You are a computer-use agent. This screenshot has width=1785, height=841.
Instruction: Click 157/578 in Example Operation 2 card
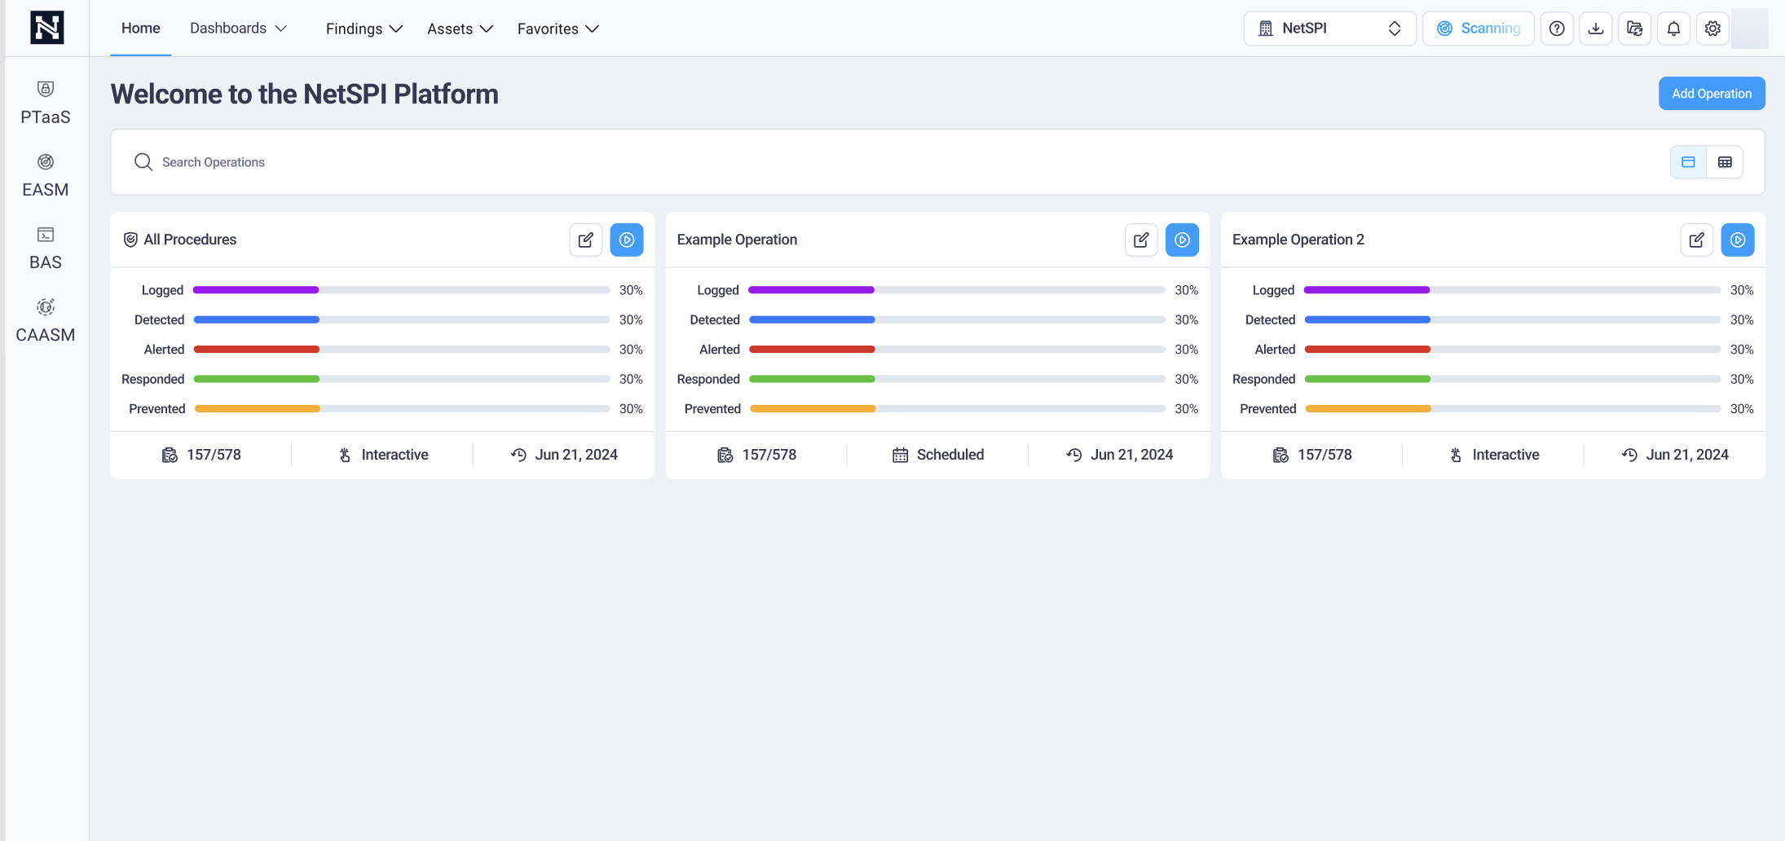[1324, 455]
